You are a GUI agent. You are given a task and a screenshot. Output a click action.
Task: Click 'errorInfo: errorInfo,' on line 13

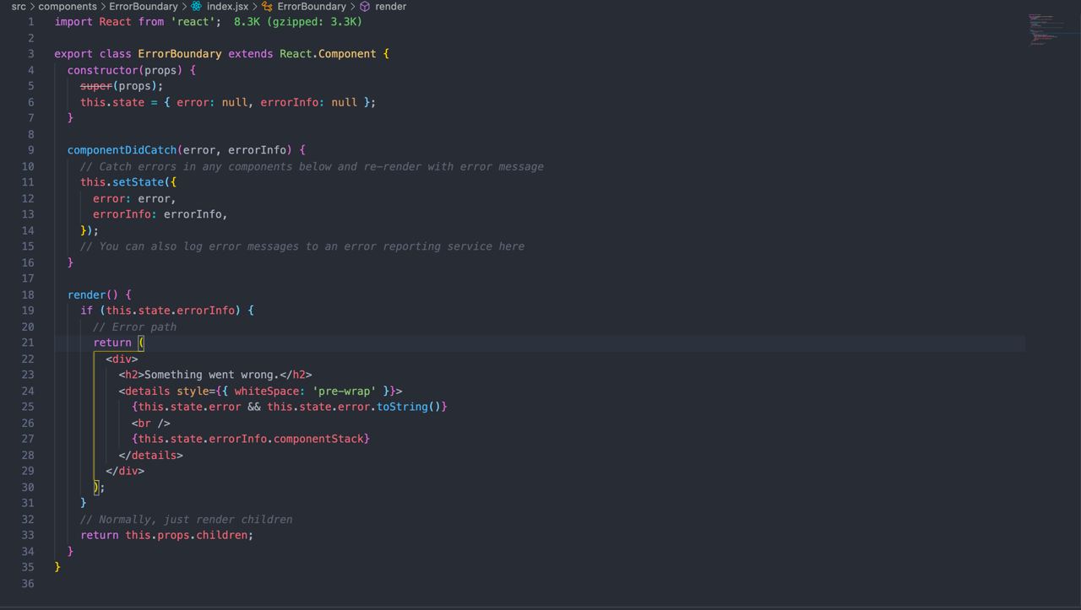click(160, 214)
